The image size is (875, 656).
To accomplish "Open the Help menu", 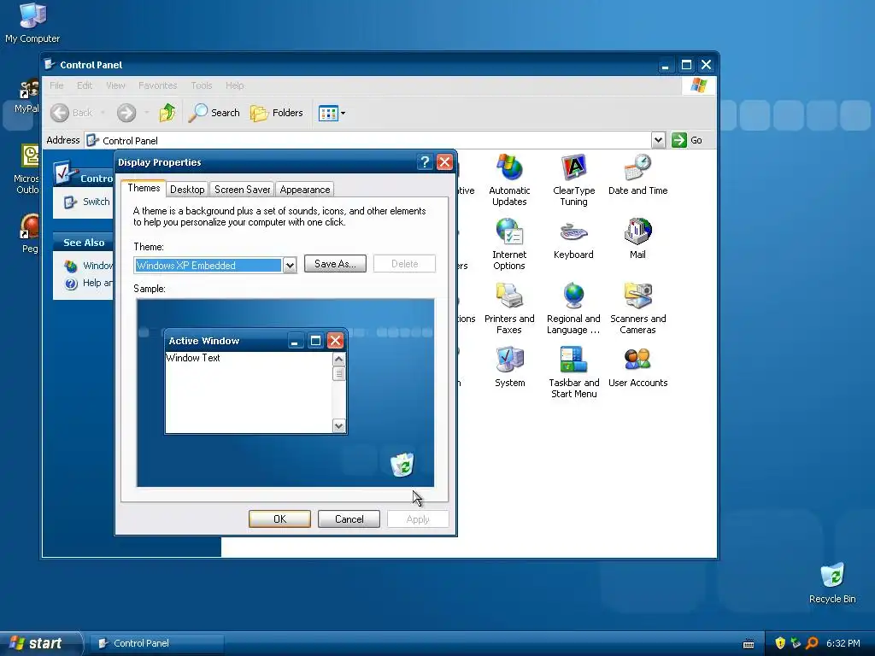I will 234,85.
